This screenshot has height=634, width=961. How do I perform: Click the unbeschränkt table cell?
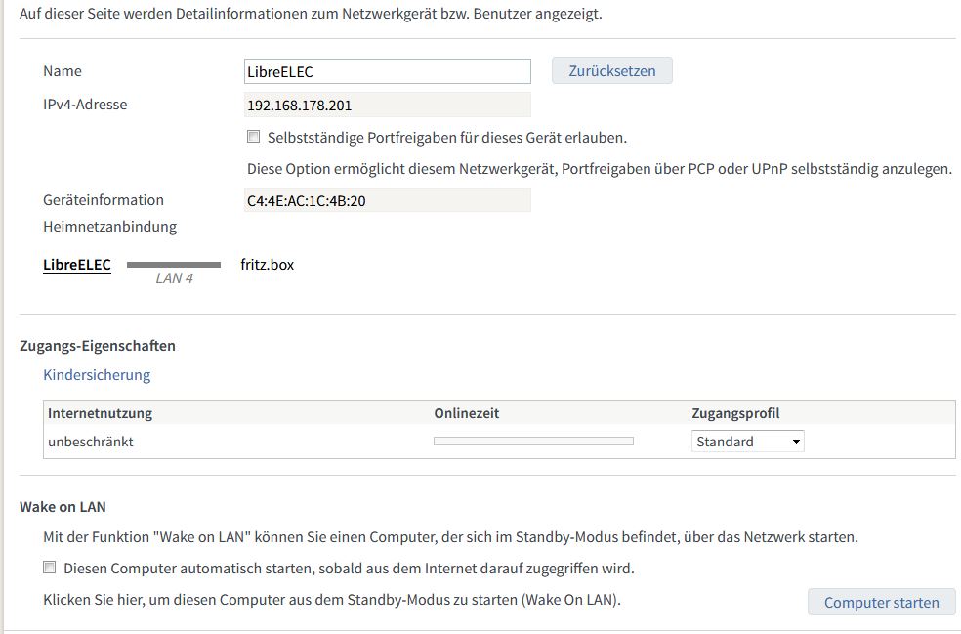click(91, 442)
